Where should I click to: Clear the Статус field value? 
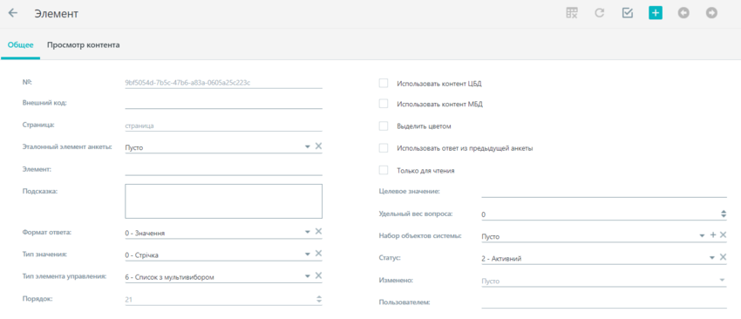pyautogui.click(x=723, y=257)
